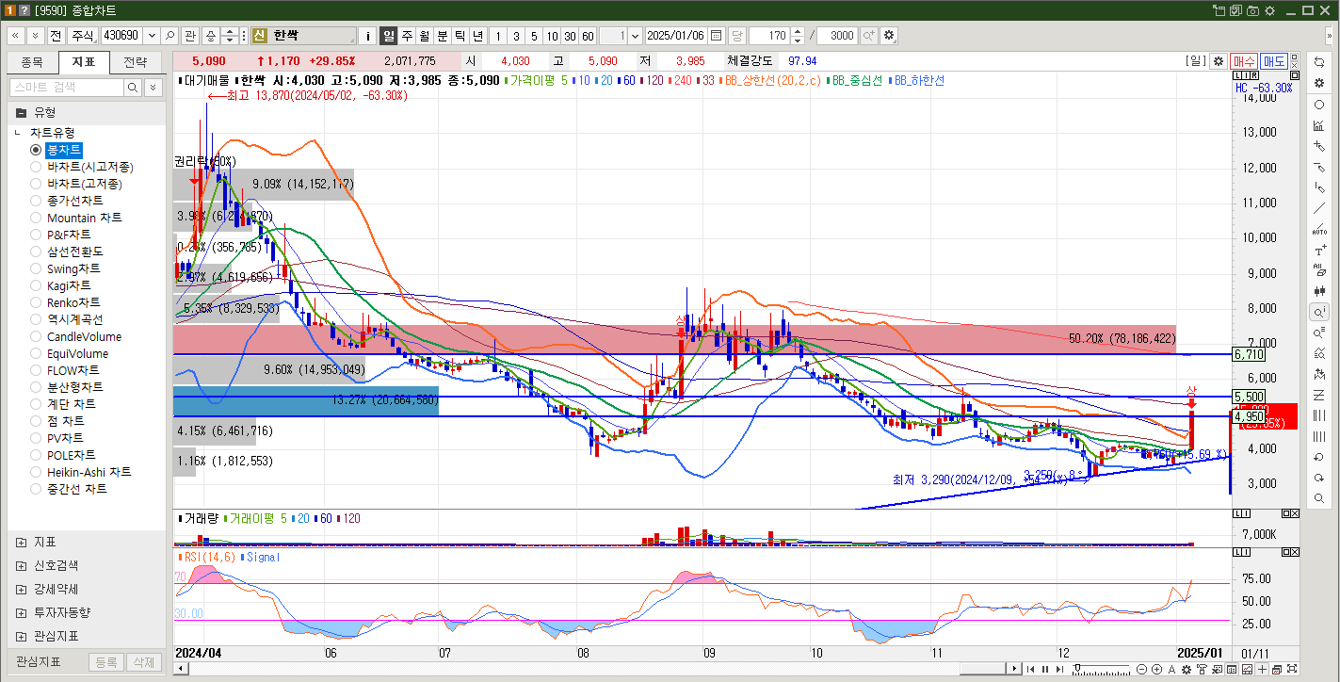1340x682 pixels.
Task: Pause chart replay
Action: coord(1045,669)
